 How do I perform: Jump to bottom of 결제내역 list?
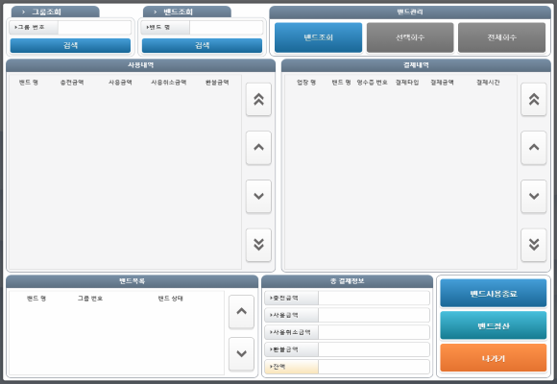click(534, 245)
